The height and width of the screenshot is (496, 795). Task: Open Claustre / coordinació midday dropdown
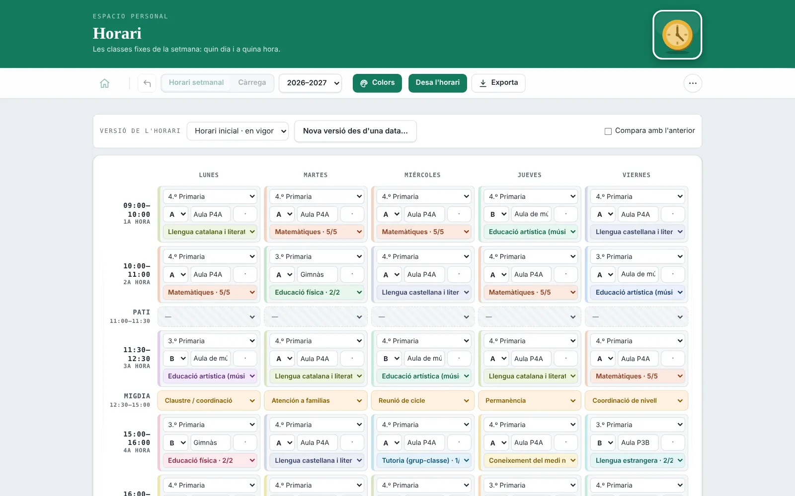tap(209, 401)
